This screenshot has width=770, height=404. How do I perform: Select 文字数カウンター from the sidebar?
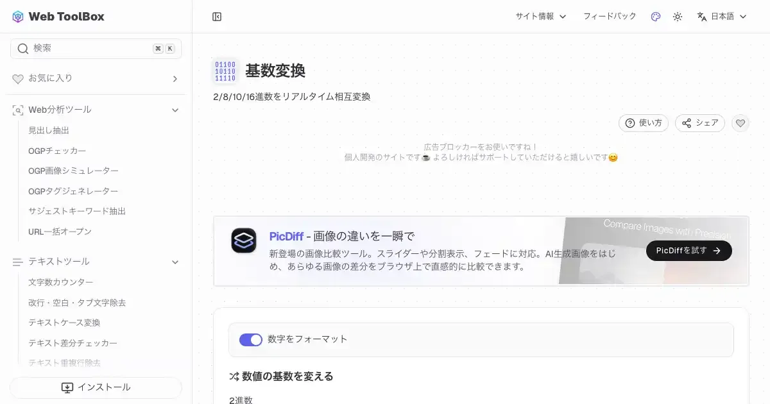pyautogui.click(x=61, y=282)
